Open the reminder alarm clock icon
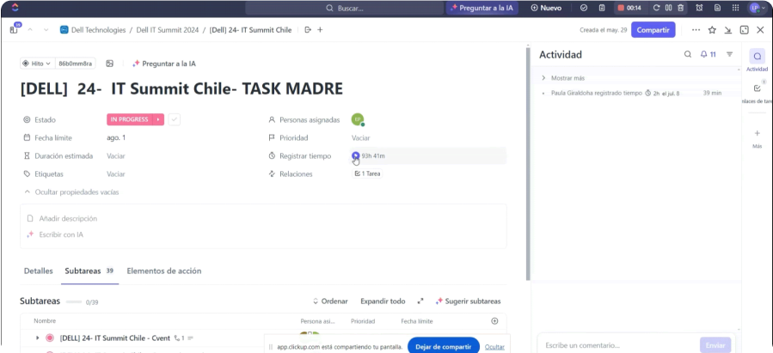The image size is (773, 353). coord(699,8)
